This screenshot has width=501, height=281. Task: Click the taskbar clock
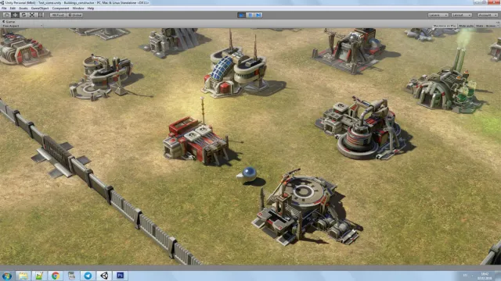point(485,276)
